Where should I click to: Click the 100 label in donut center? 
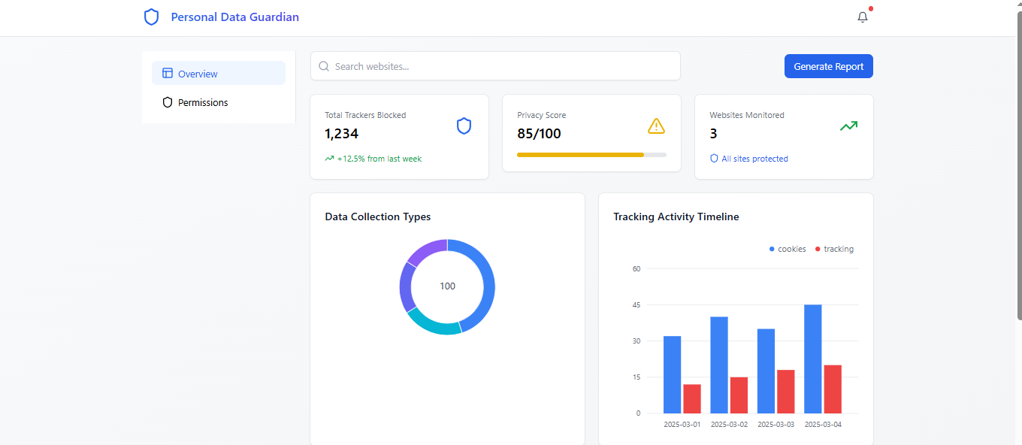[448, 286]
